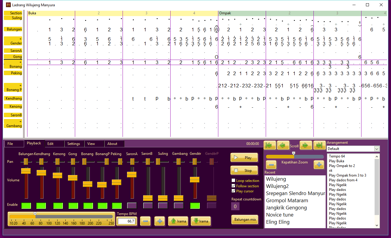
Task: Decrease Kepatihan Zoom with minus button
Action: [271, 165]
